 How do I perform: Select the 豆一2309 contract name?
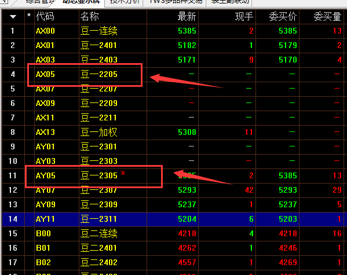pyautogui.click(x=98, y=204)
